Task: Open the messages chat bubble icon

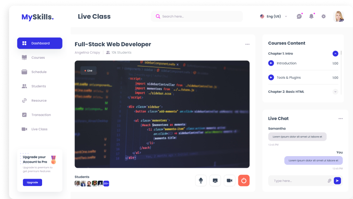Action: tap(299, 16)
